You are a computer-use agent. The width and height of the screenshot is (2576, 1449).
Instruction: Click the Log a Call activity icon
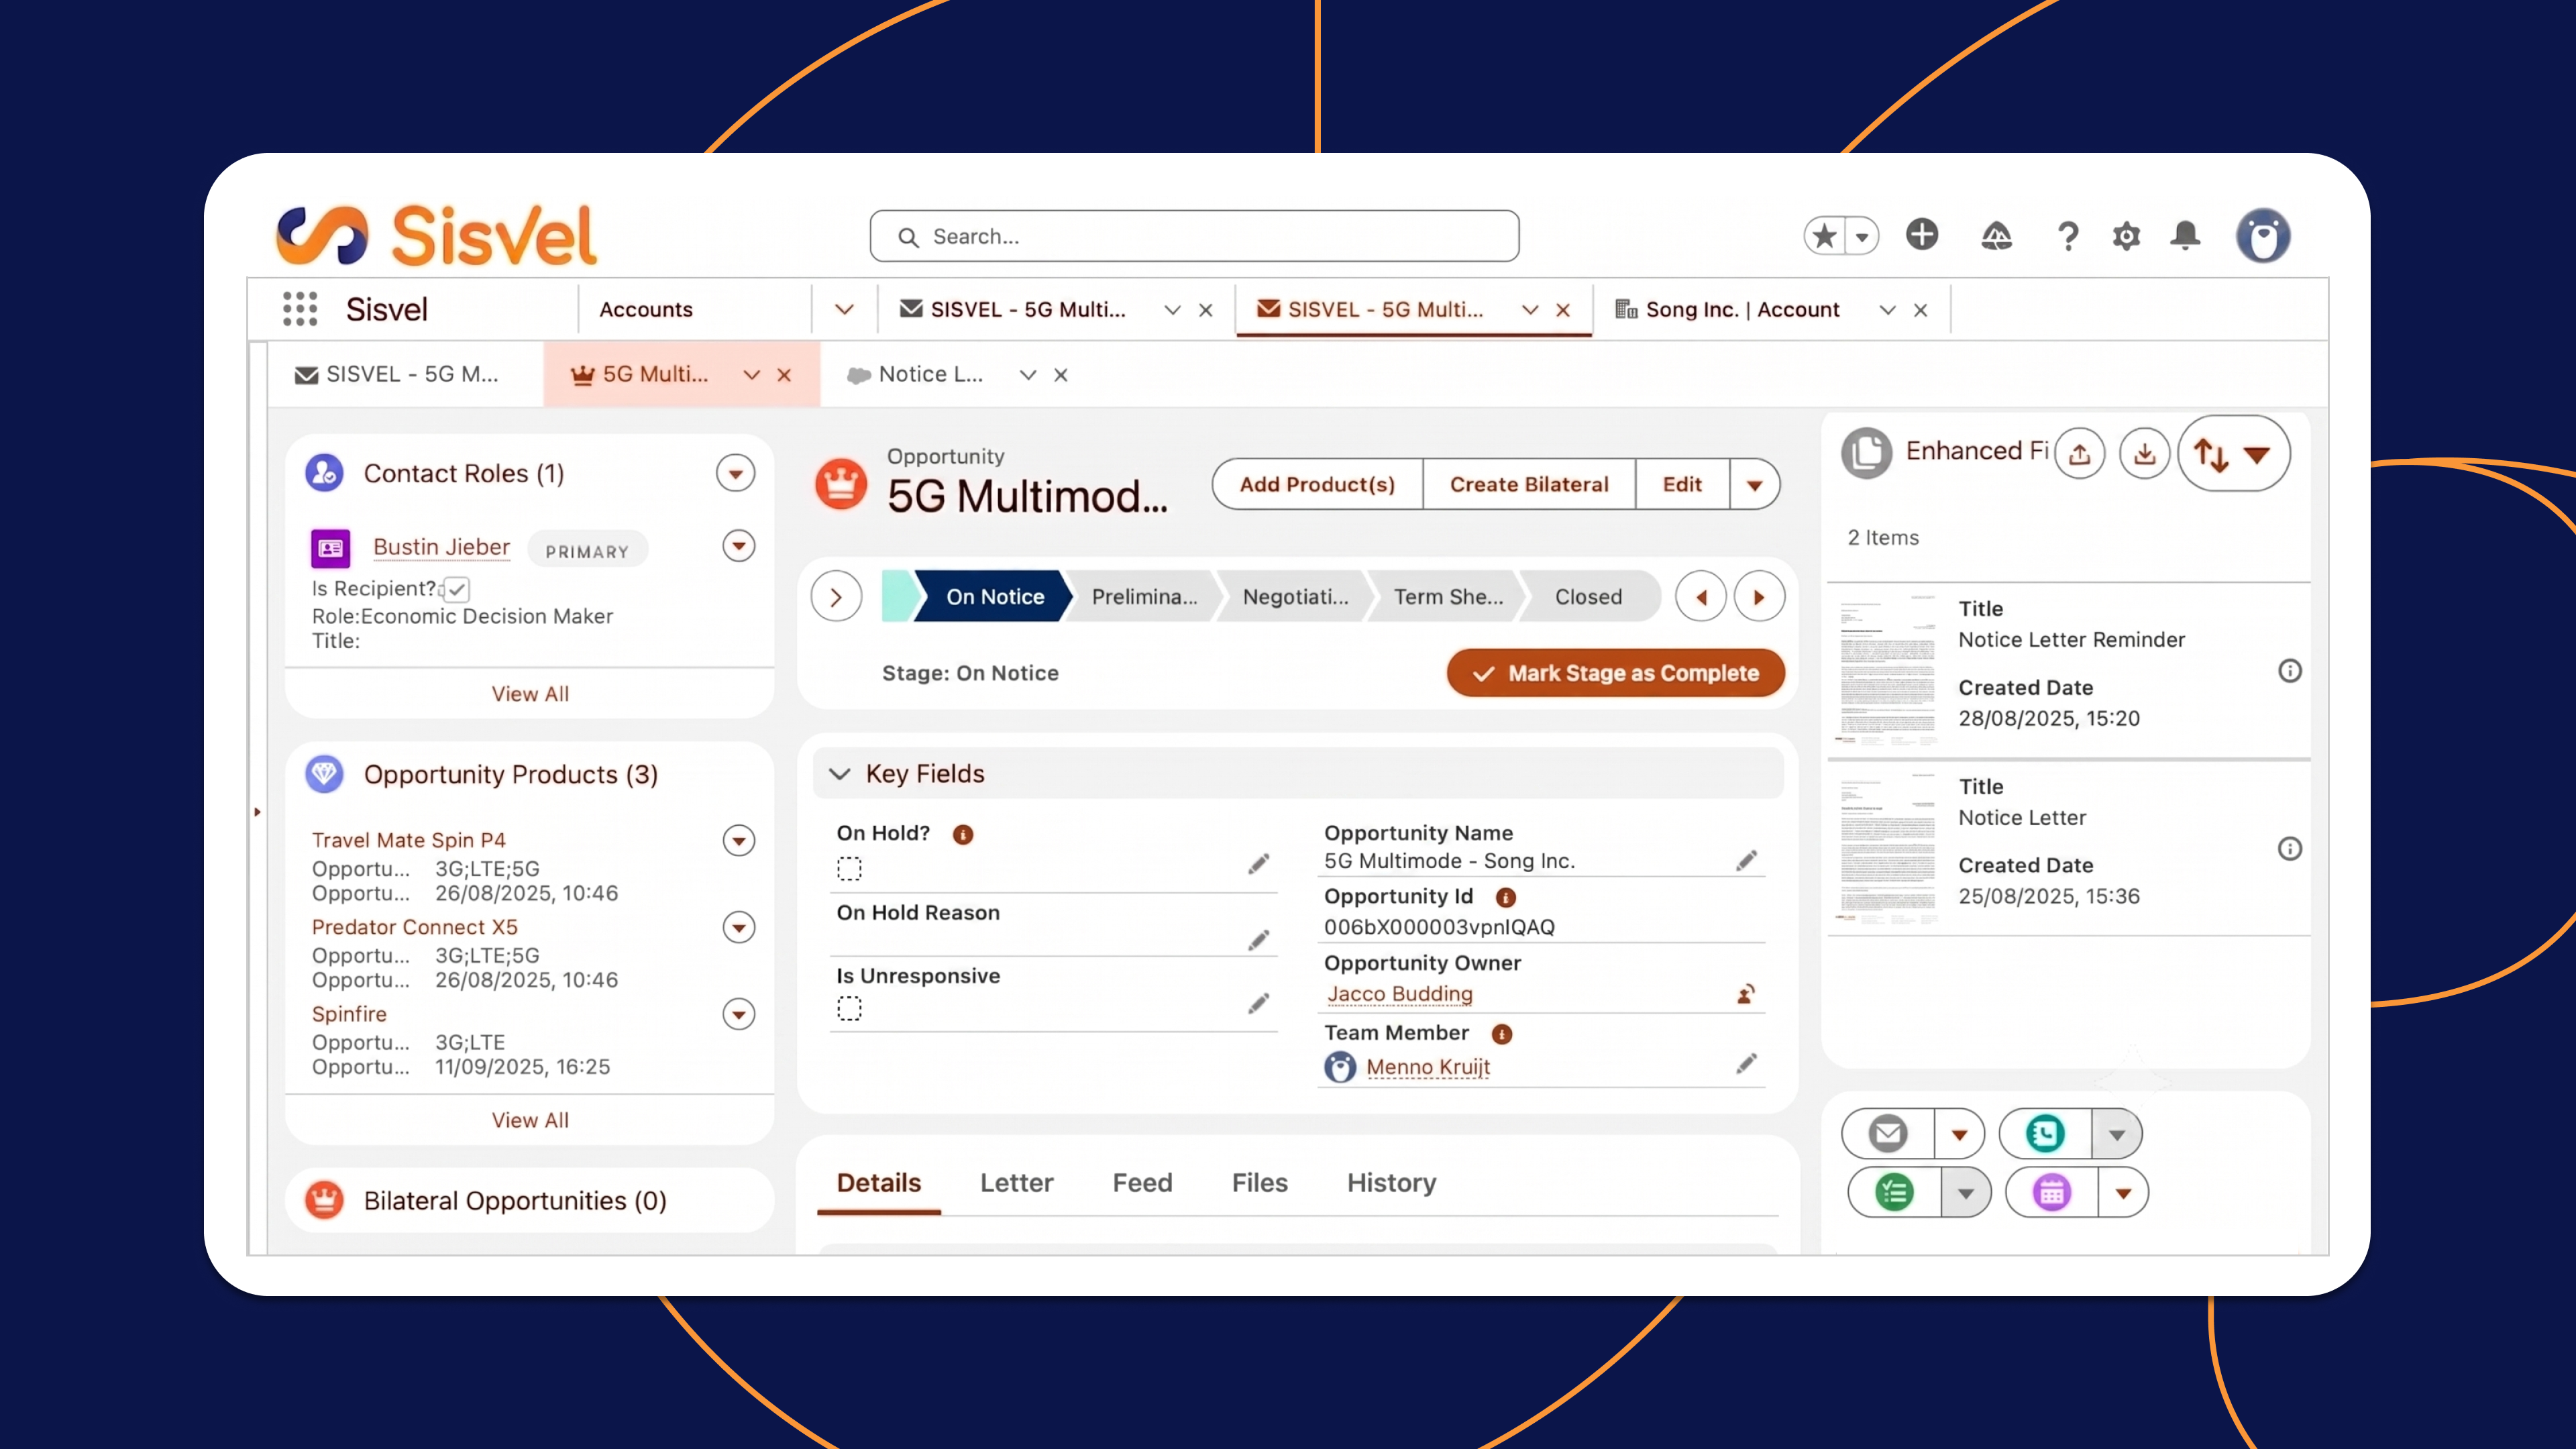coord(2045,1134)
